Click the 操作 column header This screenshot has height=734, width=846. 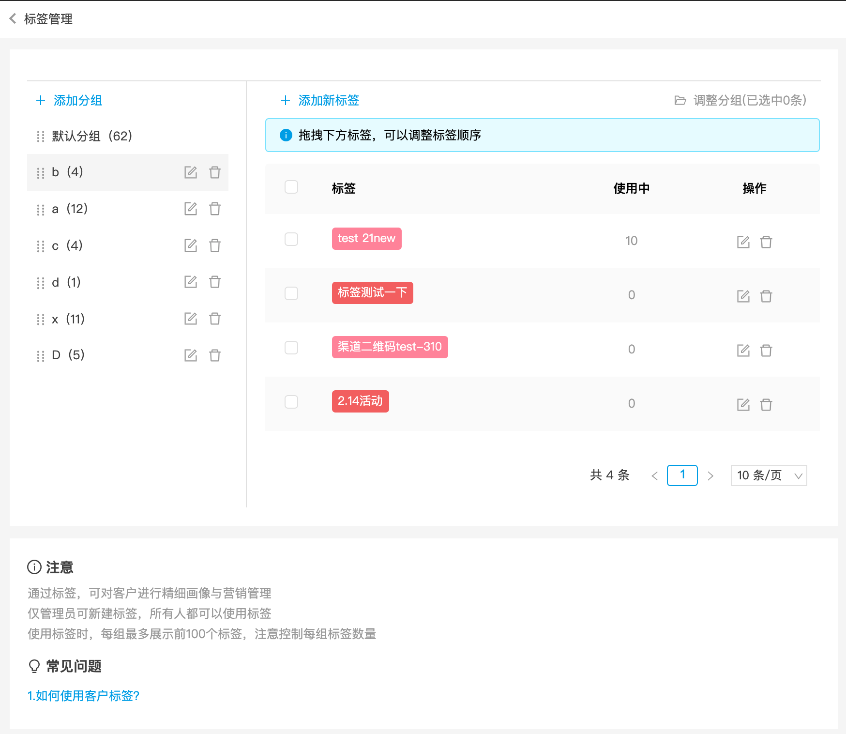[755, 188]
